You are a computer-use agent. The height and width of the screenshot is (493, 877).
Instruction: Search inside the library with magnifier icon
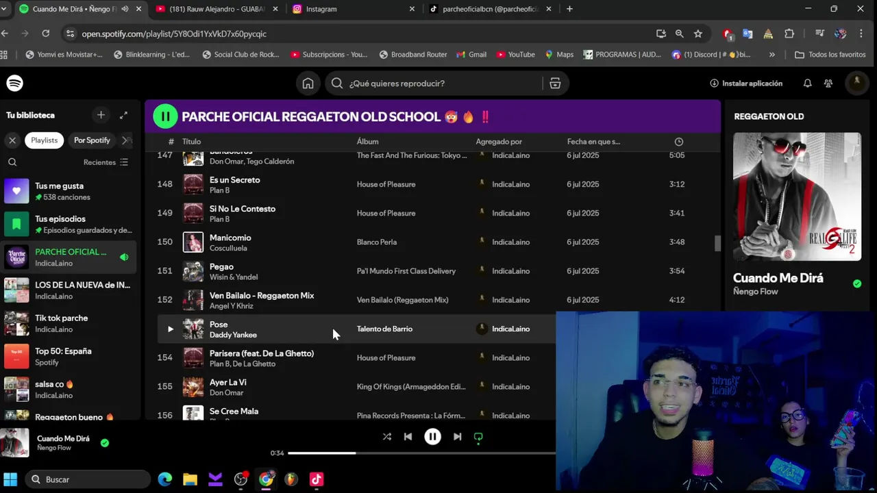coord(12,162)
